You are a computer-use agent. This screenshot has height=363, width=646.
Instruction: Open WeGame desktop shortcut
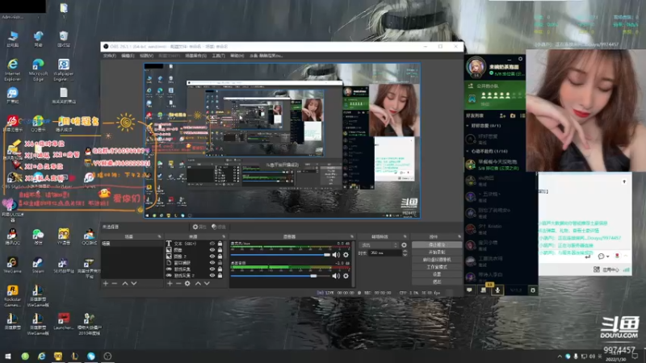pyautogui.click(x=12, y=265)
